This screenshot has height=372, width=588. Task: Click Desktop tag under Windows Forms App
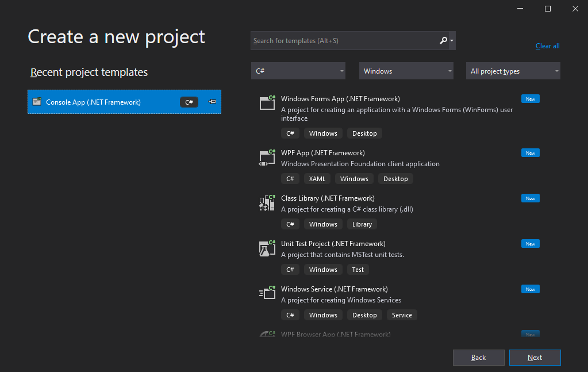364,133
